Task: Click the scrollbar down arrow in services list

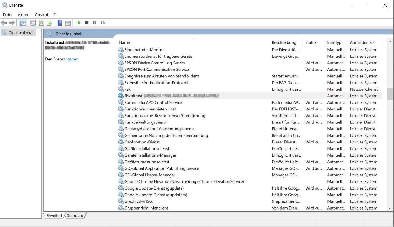Action: click(390, 208)
